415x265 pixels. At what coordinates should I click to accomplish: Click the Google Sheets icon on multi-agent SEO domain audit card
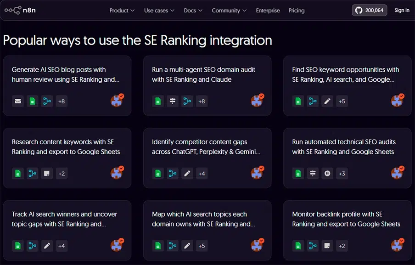158,101
